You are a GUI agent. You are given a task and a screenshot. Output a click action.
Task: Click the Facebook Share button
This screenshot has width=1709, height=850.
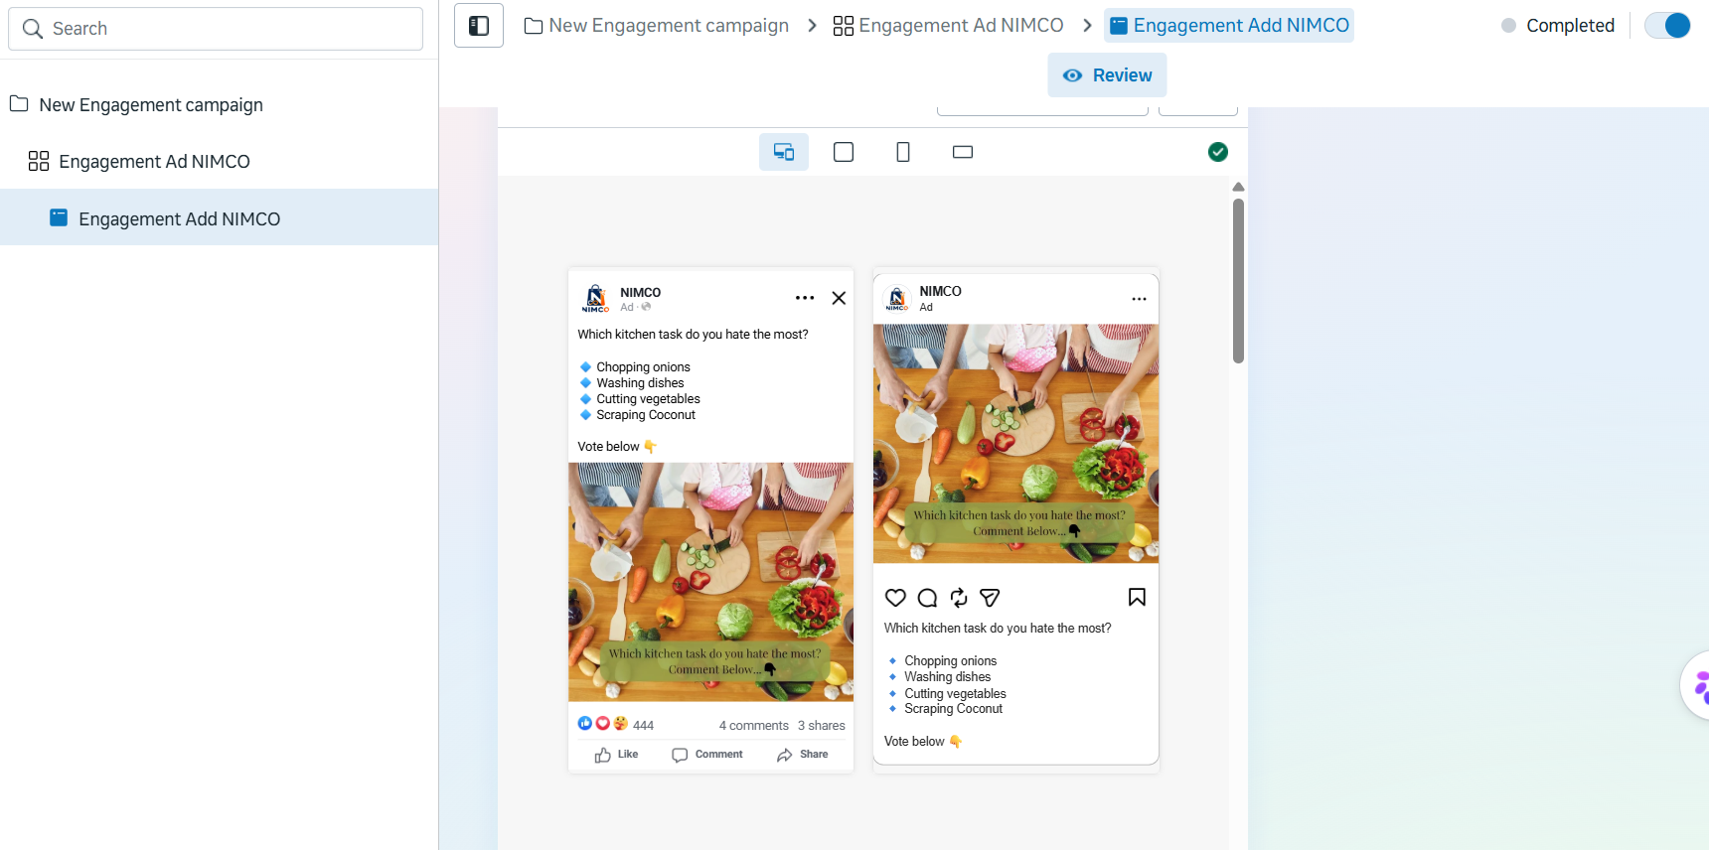[803, 755]
